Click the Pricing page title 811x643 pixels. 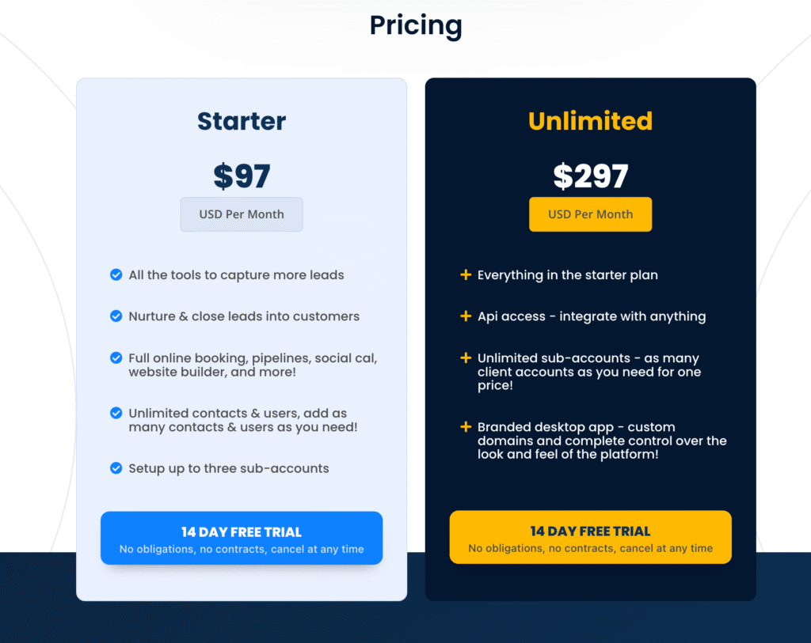coord(416,25)
